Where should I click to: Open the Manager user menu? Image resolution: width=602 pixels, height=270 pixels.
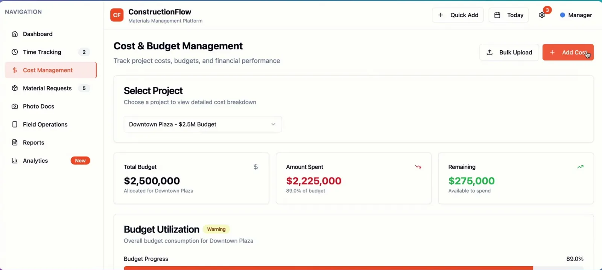click(576, 15)
